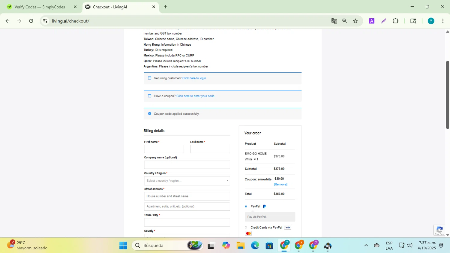Click the PayPal logo icon

pos(264,206)
